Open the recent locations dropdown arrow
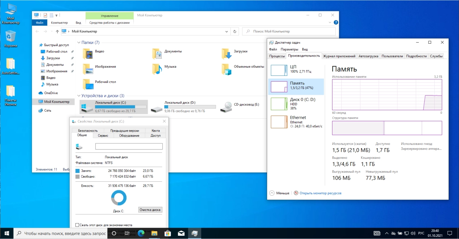 51,31
